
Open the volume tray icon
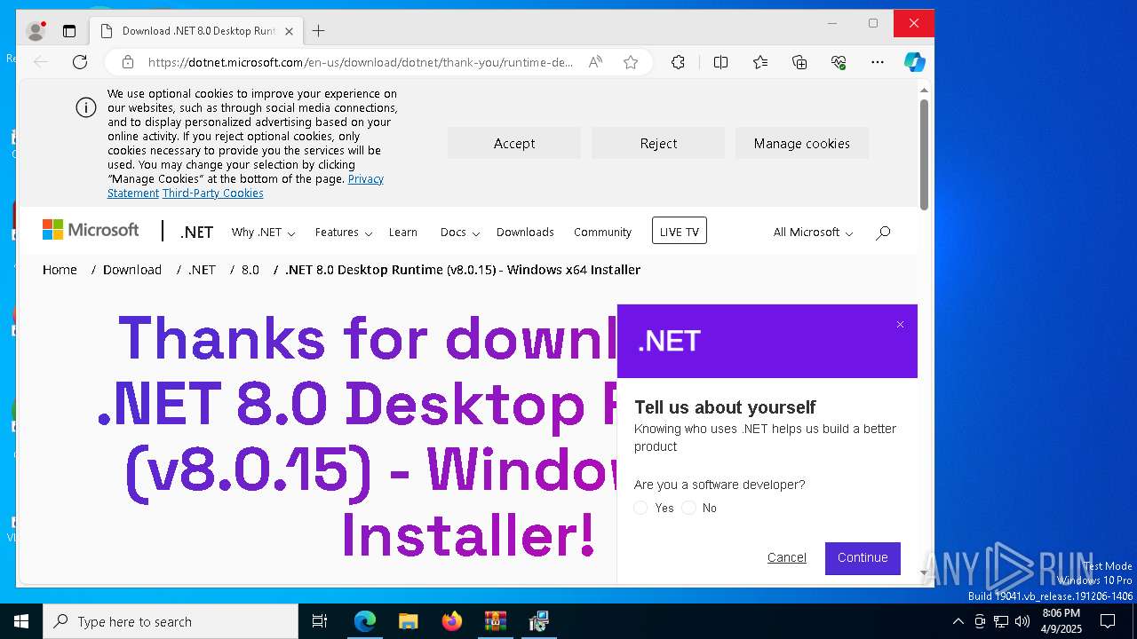click(x=1022, y=621)
